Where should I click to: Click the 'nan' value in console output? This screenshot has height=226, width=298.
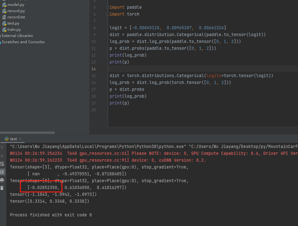pyautogui.click(x=36, y=174)
